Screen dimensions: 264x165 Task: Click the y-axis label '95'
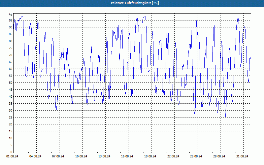pyautogui.click(x=11, y=20)
